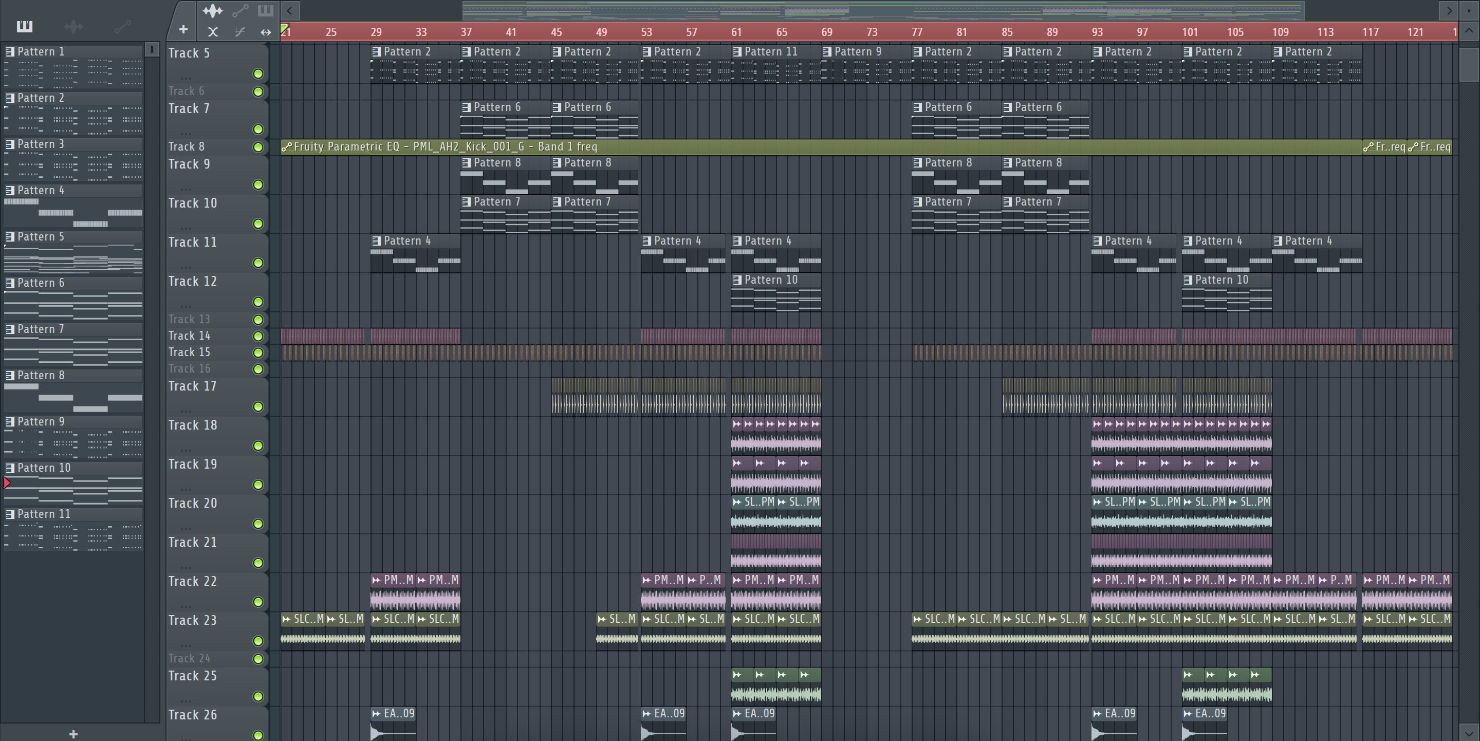Click the playhead marker at bar 21
The height and width of the screenshot is (741, 1480).
click(284, 29)
